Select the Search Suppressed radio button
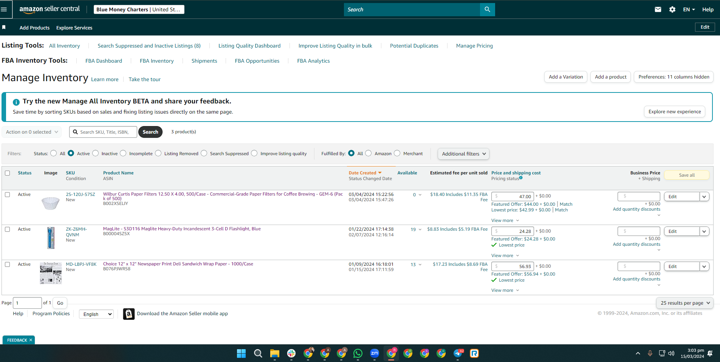The height and width of the screenshot is (362, 720). coord(204,153)
